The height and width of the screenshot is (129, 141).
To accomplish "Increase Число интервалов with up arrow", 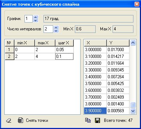I will pos(56,27).
